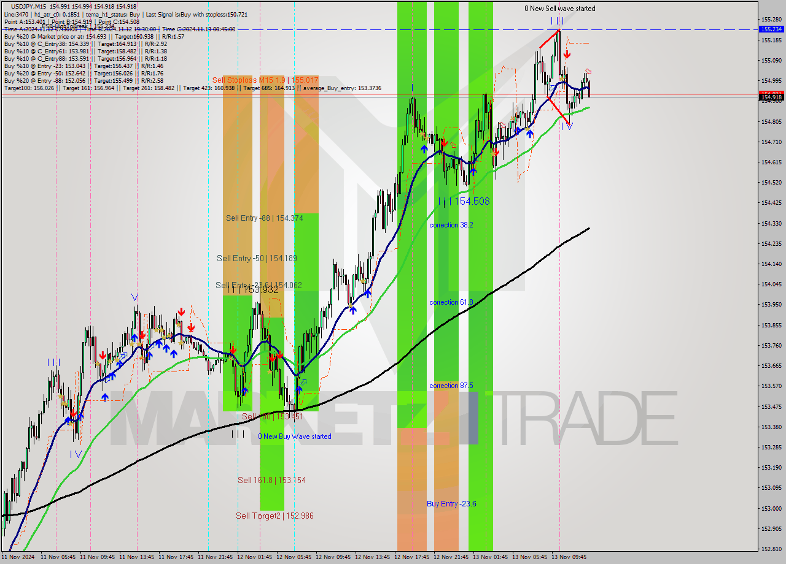Click the '11 Nov 05:45' time axis label

[x=58, y=557]
